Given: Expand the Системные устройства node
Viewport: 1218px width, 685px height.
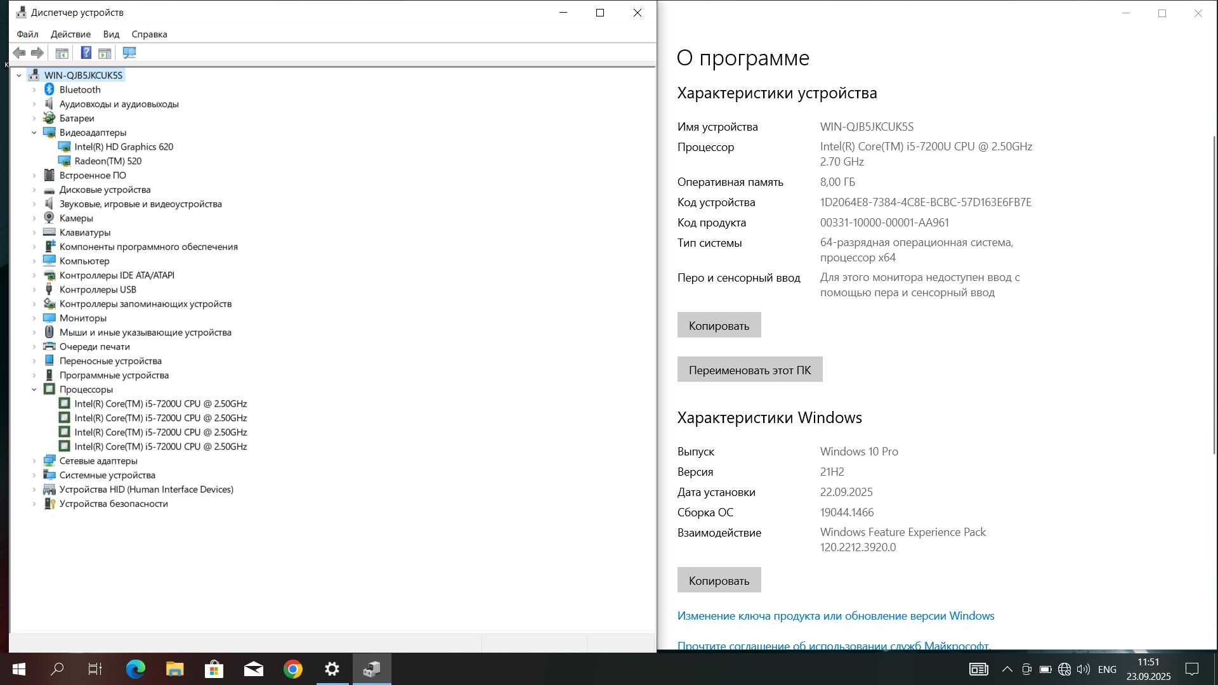Looking at the screenshot, I should coord(34,475).
